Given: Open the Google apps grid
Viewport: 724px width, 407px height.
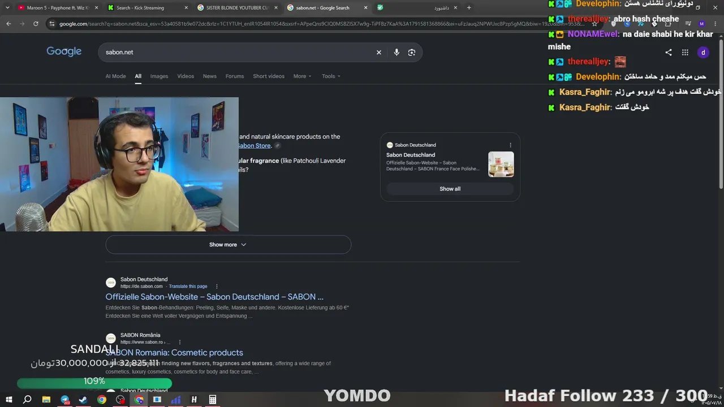Looking at the screenshot, I should point(685,53).
